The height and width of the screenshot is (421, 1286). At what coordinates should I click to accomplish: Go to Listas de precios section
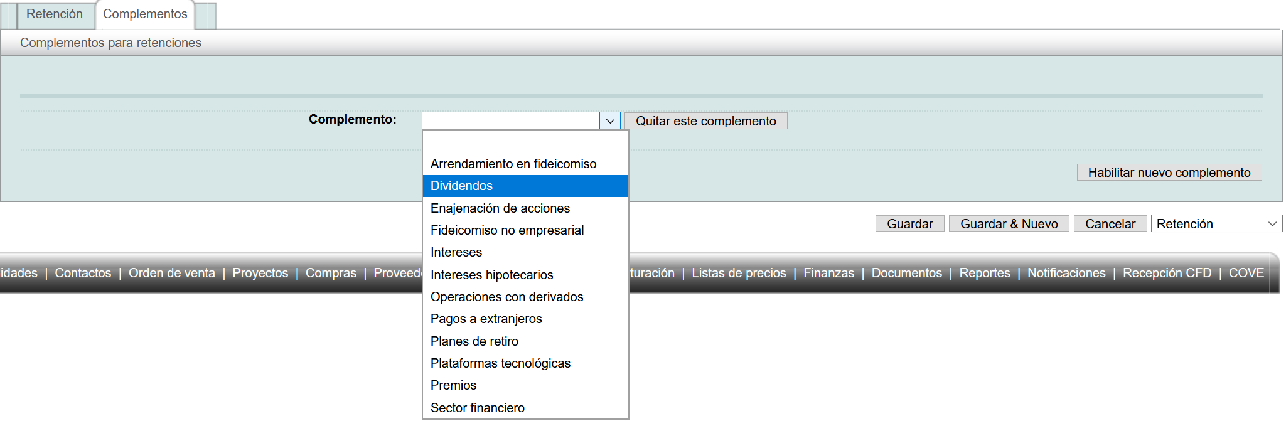(739, 273)
